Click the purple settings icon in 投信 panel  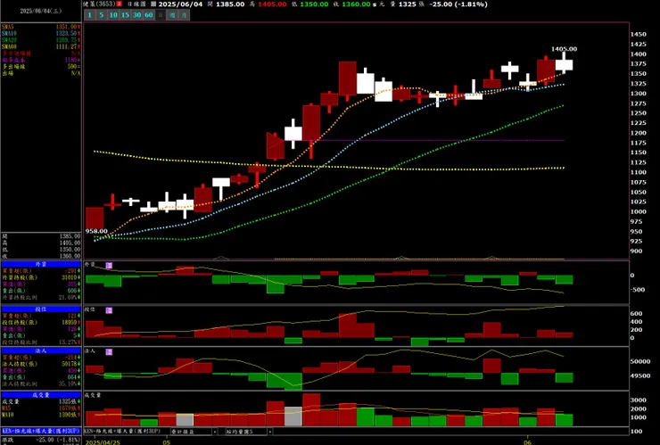[109, 310]
